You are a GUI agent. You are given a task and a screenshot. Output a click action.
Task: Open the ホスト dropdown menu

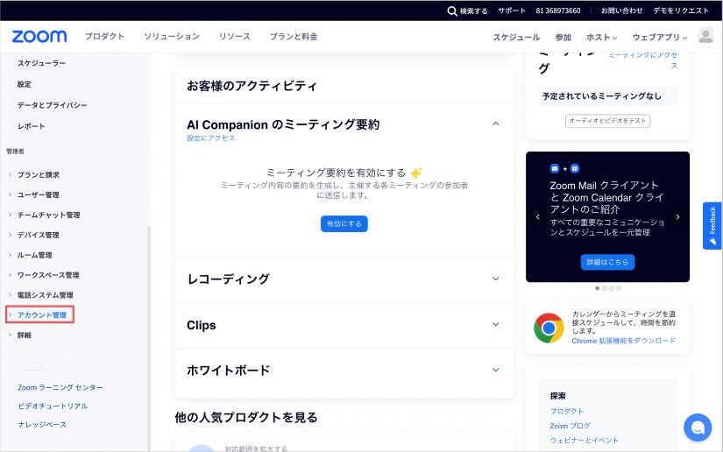point(601,37)
